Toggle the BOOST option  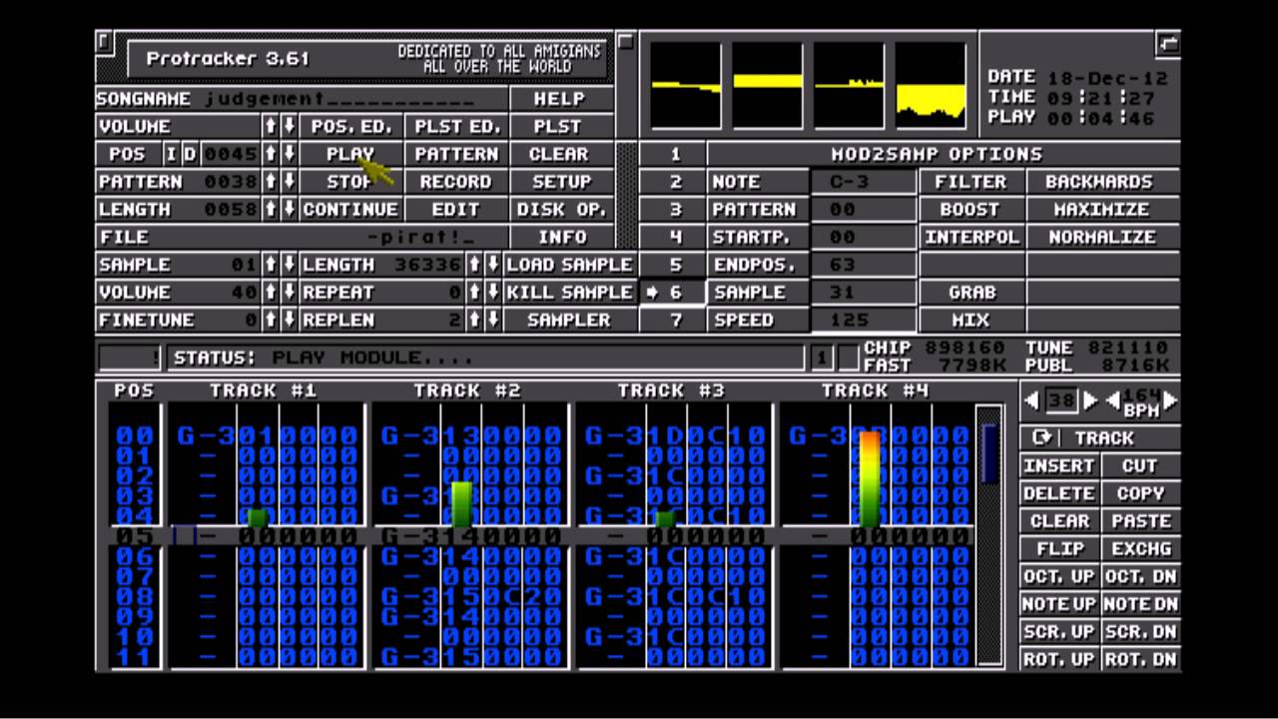click(970, 210)
